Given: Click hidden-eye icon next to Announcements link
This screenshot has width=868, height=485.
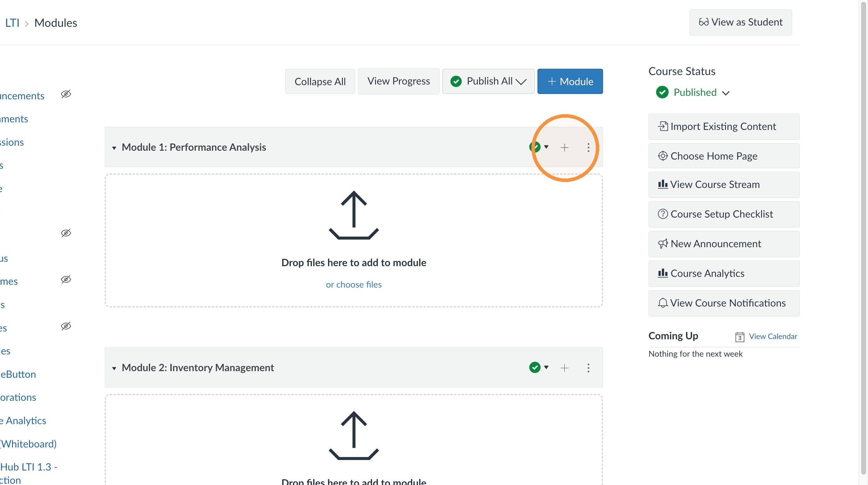Looking at the screenshot, I should pos(66,94).
